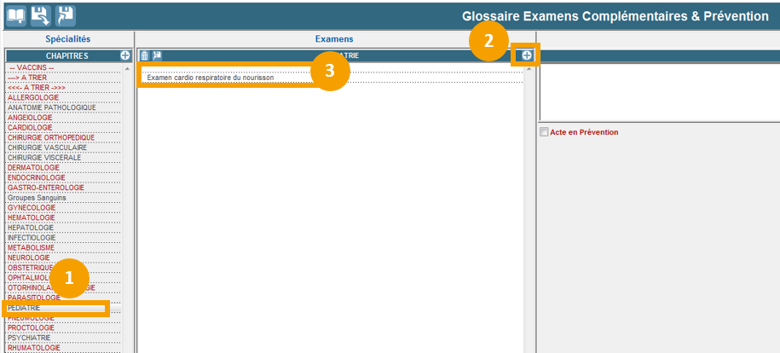Click the Spécialités panel heading
780x353 pixels.
tap(66, 39)
